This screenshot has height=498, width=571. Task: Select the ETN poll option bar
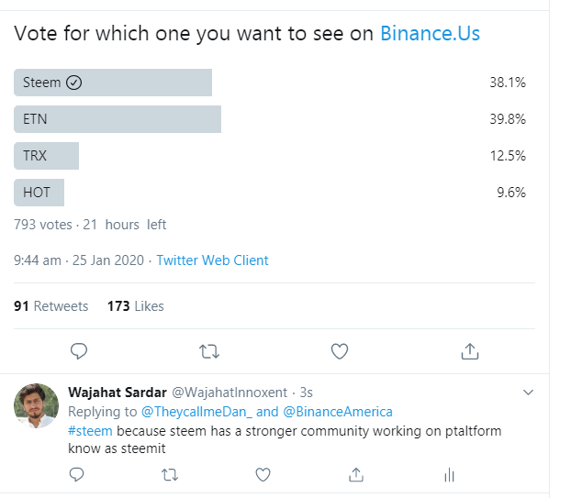(x=118, y=119)
